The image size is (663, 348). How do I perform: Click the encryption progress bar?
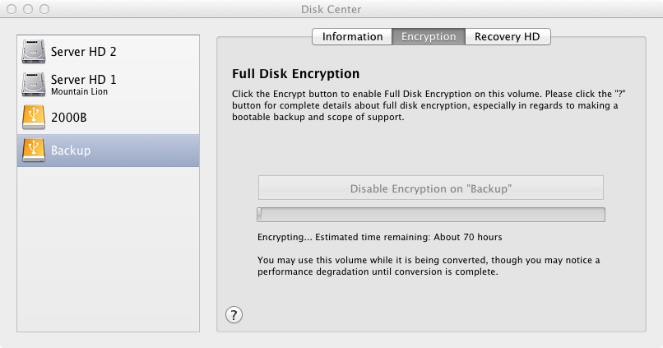click(431, 215)
